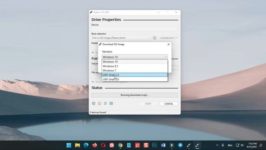The width and height of the screenshot is (266, 150).
Task: Show the Rufus log icon
Action: point(111,103)
